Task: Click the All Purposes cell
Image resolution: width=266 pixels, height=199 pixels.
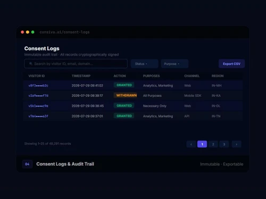Action: [152, 96]
